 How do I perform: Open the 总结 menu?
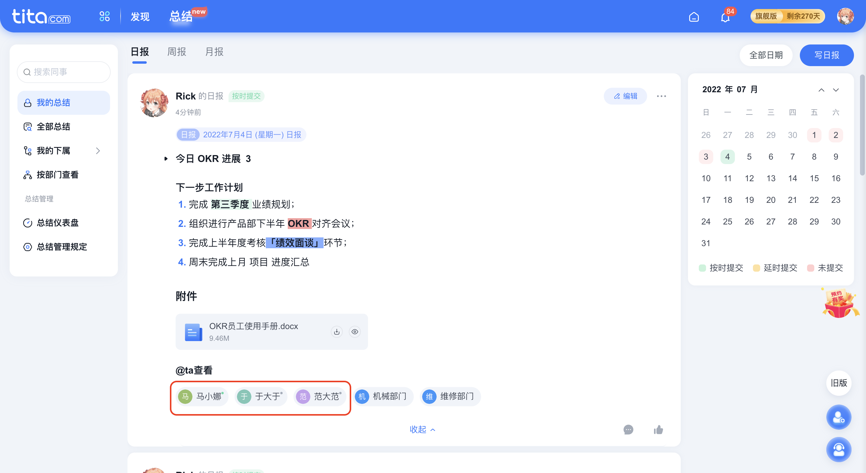tap(181, 16)
